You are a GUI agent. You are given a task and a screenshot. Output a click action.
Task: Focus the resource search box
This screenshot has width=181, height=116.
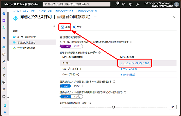[77, 4]
